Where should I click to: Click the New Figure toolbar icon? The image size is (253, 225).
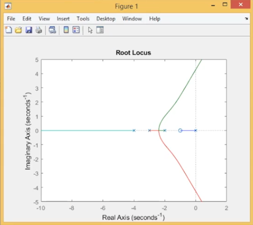point(9,30)
